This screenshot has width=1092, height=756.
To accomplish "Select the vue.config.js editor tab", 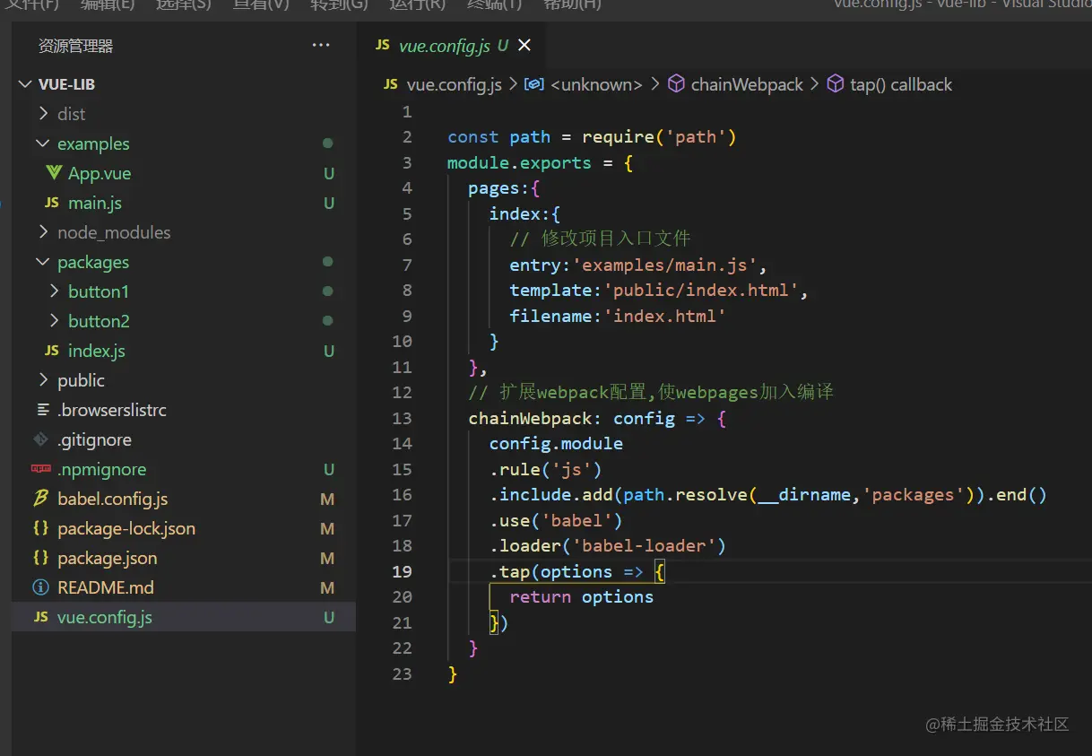I will click(450, 45).
